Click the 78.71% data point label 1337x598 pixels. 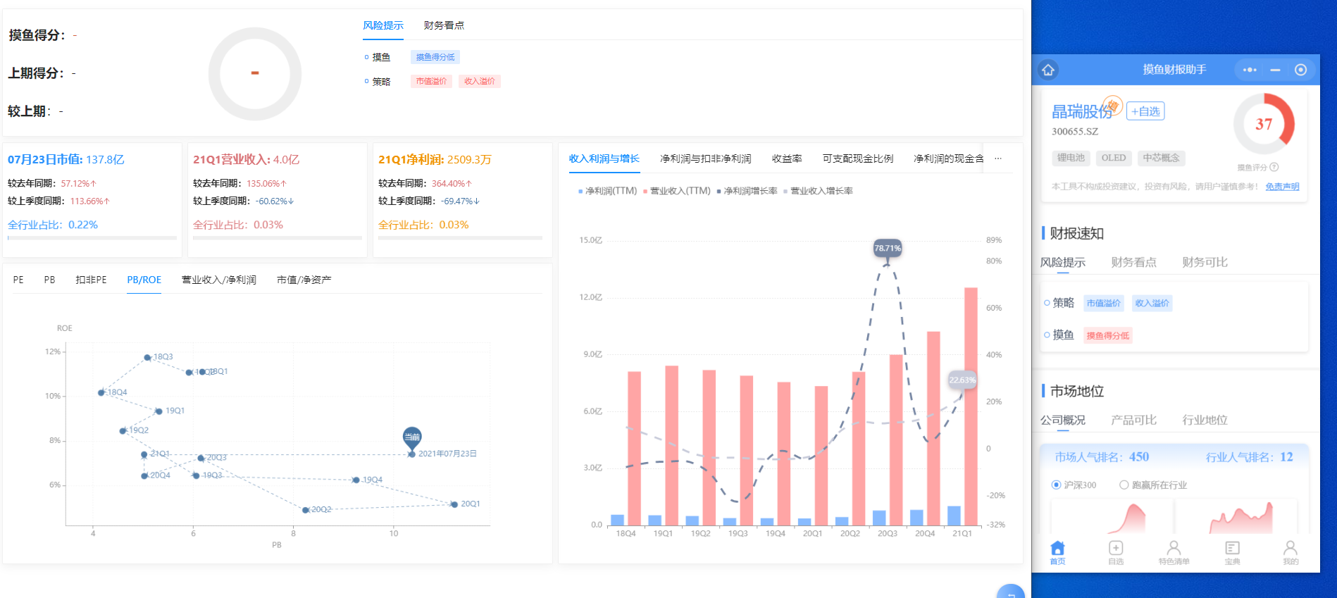[x=888, y=248]
